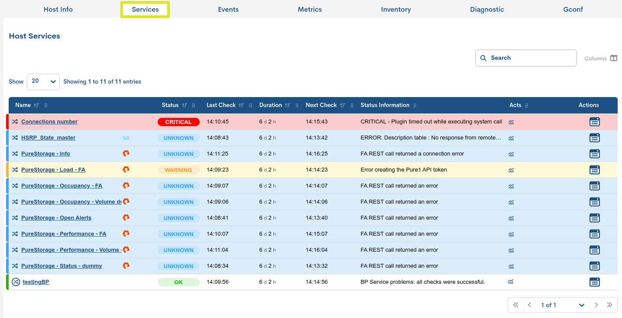Click the Cisco logo beside HSRP_State_master
The height and width of the screenshot is (318, 622).
(x=126, y=138)
